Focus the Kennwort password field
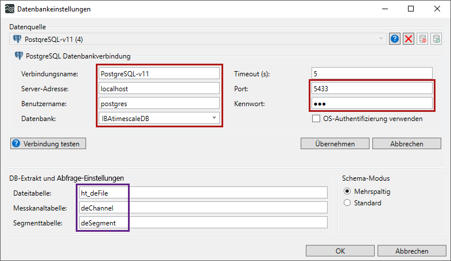This screenshot has width=451, height=261. [x=371, y=103]
